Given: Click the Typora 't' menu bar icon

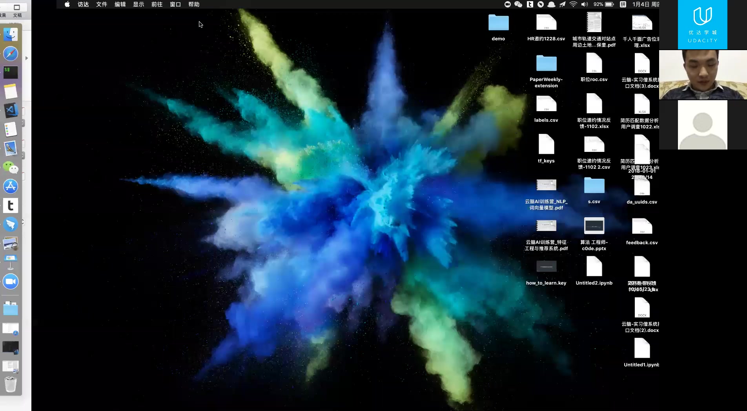Looking at the screenshot, I should click(x=530, y=4).
